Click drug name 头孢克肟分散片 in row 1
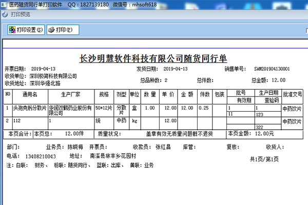The width and height of the screenshot is (308, 205). pyautogui.click(x=30, y=108)
